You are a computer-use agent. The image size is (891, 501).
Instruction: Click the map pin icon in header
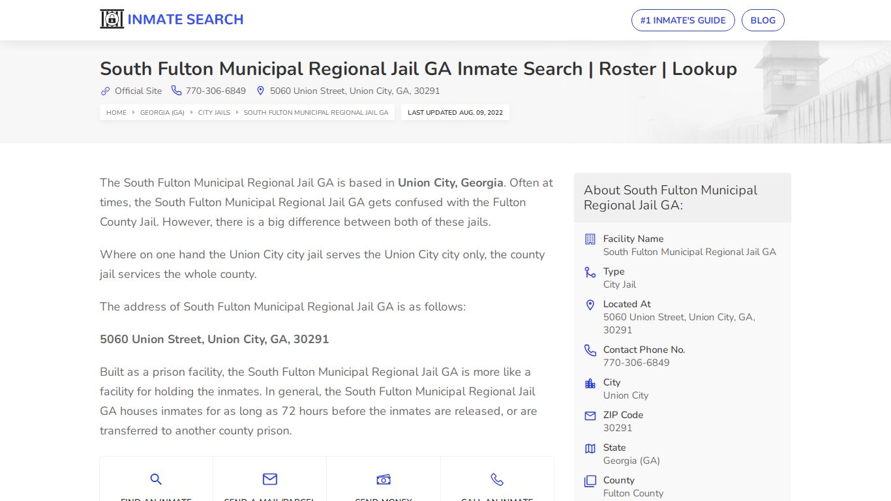(260, 91)
